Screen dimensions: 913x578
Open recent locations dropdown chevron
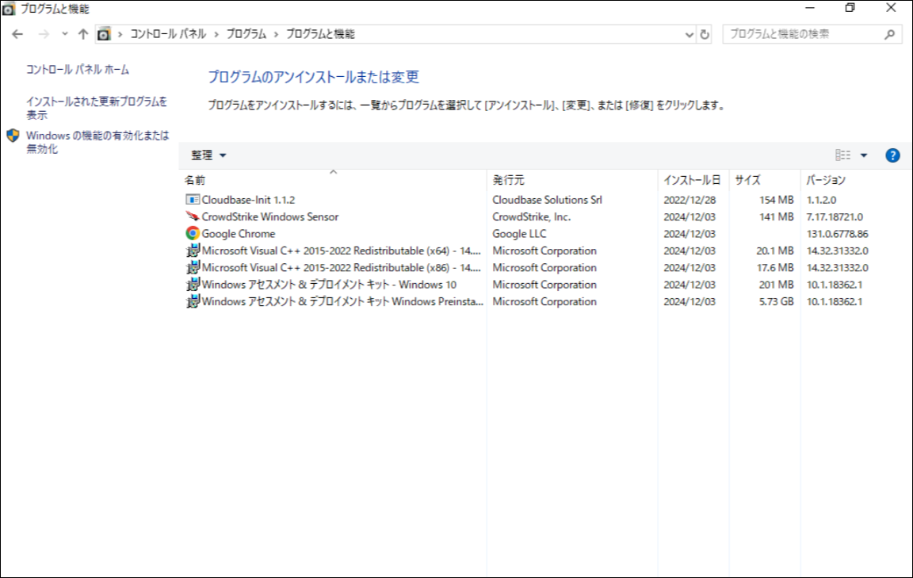coord(65,34)
